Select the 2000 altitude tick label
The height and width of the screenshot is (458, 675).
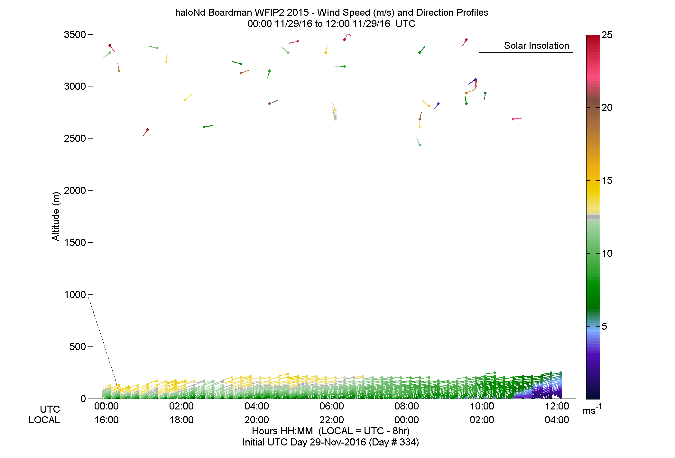click(75, 191)
